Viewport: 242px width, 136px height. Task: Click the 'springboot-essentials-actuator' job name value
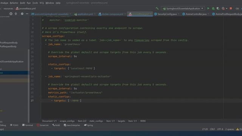point(87,76)
